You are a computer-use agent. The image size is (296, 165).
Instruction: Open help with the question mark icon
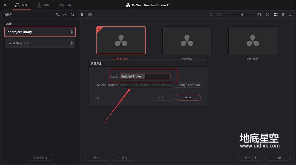click(x=97, y=98)
